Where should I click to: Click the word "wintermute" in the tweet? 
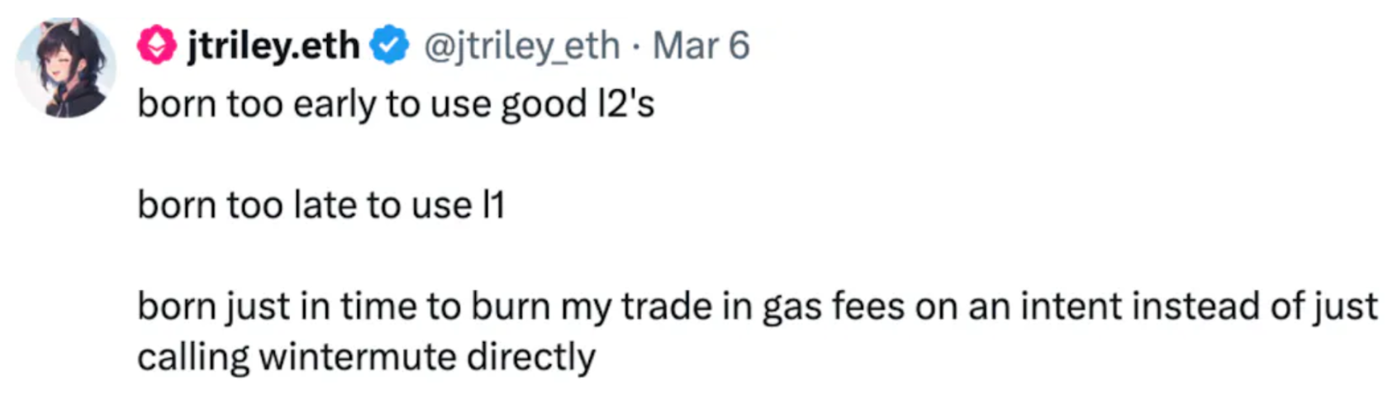pyautogui.click(x=357, y=357)
